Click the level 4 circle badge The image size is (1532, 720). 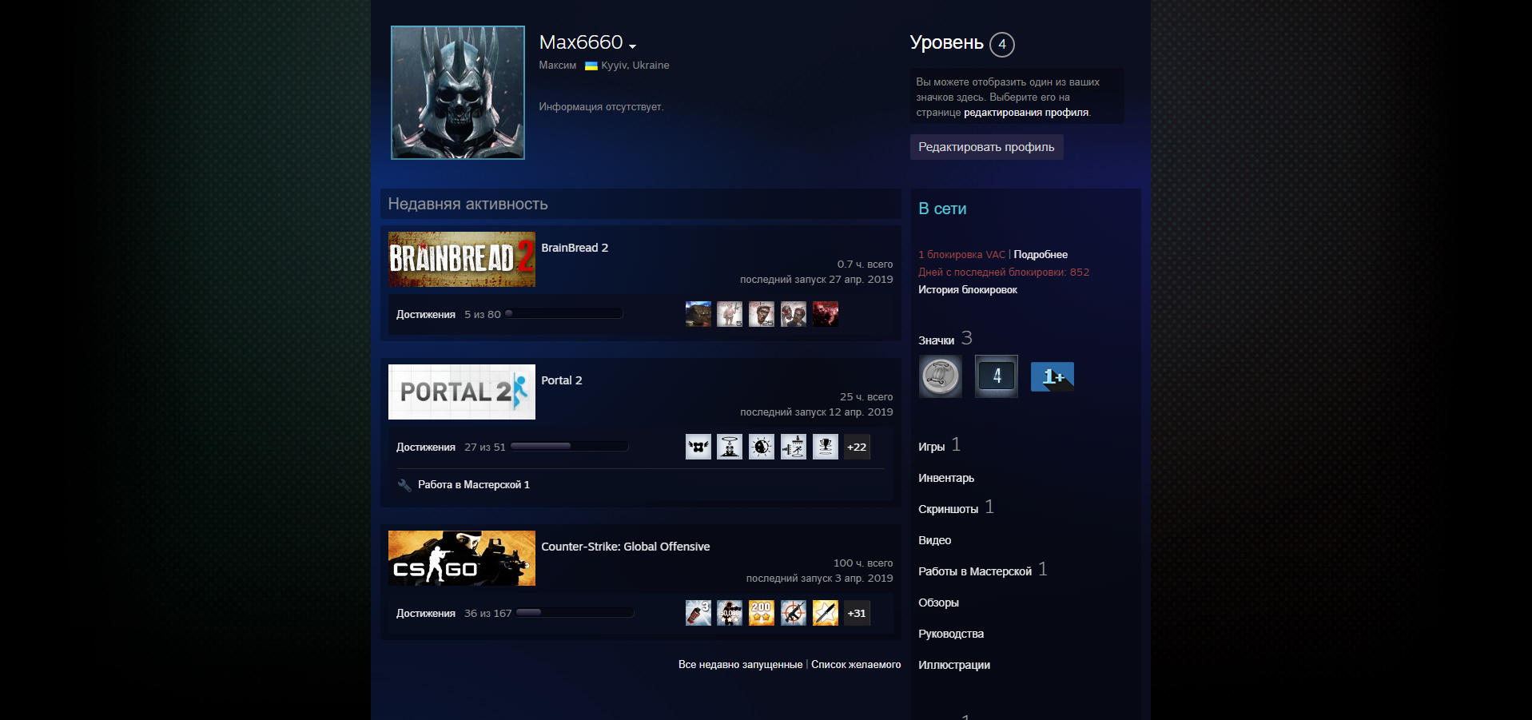[x=1001, y=45]
